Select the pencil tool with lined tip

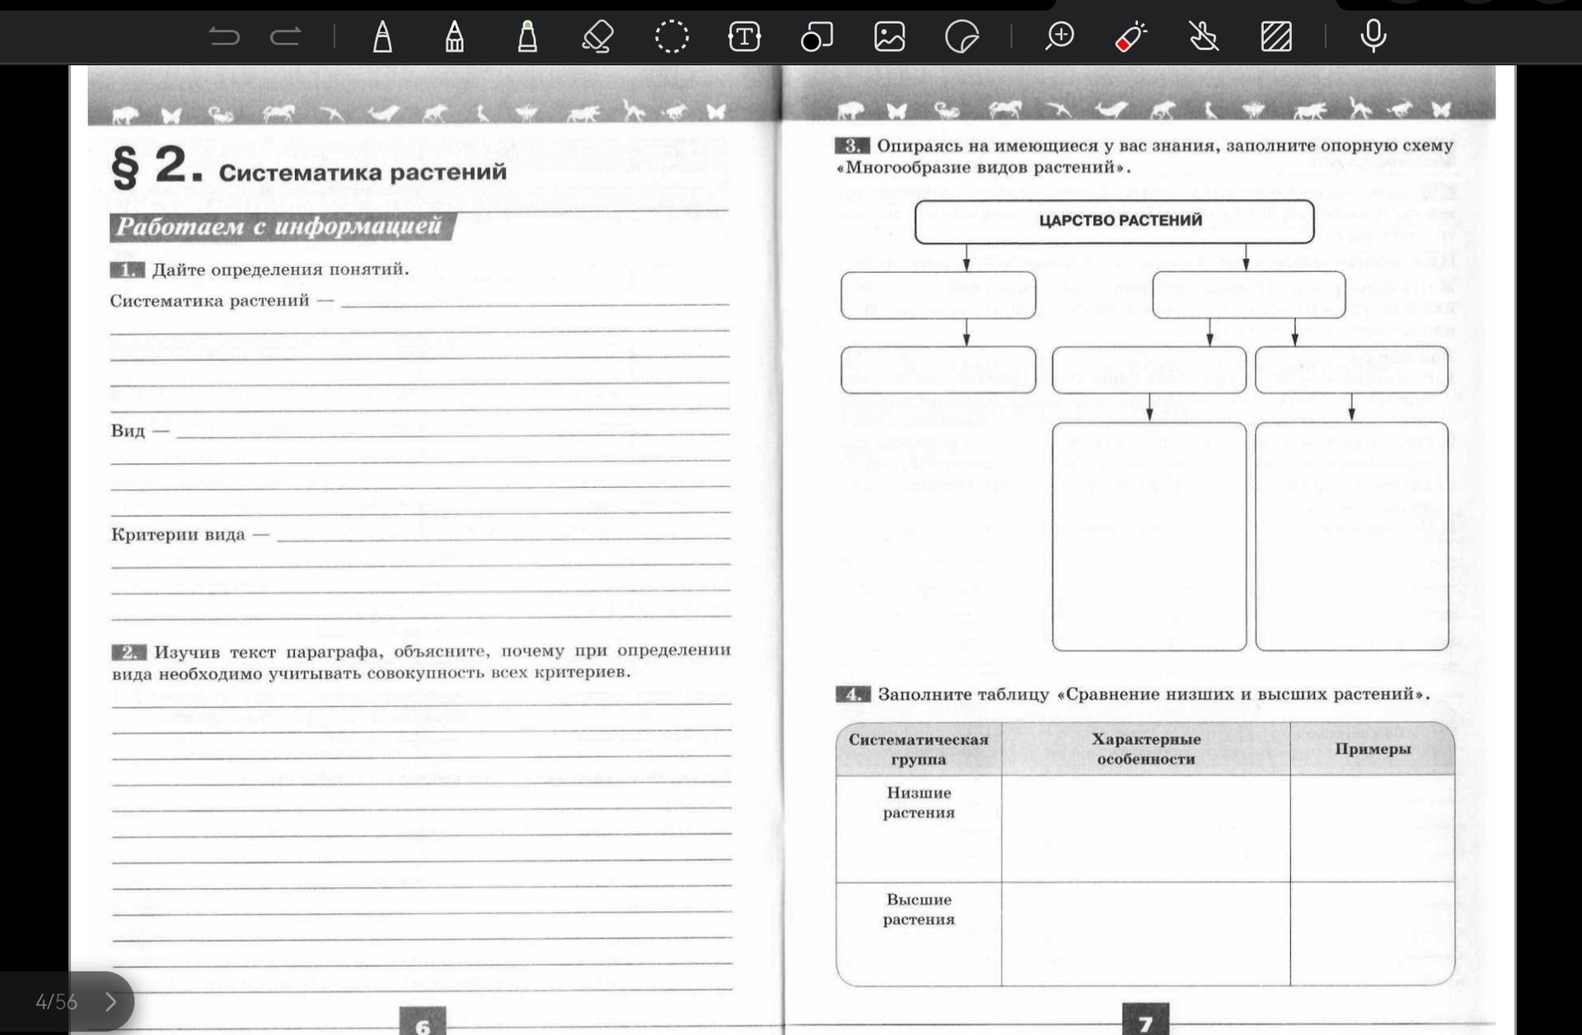click(454, 36)
